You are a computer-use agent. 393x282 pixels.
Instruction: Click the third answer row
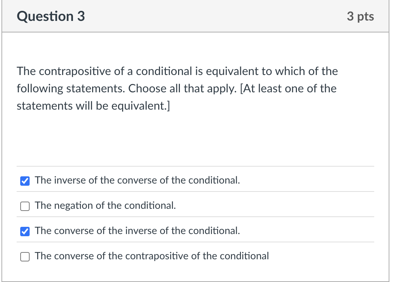[195, 231]
